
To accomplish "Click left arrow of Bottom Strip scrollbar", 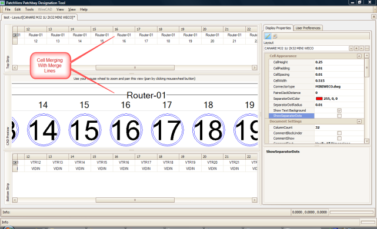I will pyautogui.click(x=15, y=200).
